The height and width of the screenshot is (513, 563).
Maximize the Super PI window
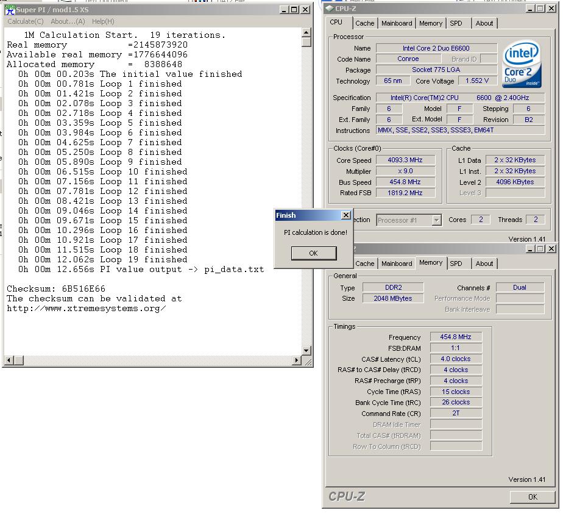(x=294, y=10)
